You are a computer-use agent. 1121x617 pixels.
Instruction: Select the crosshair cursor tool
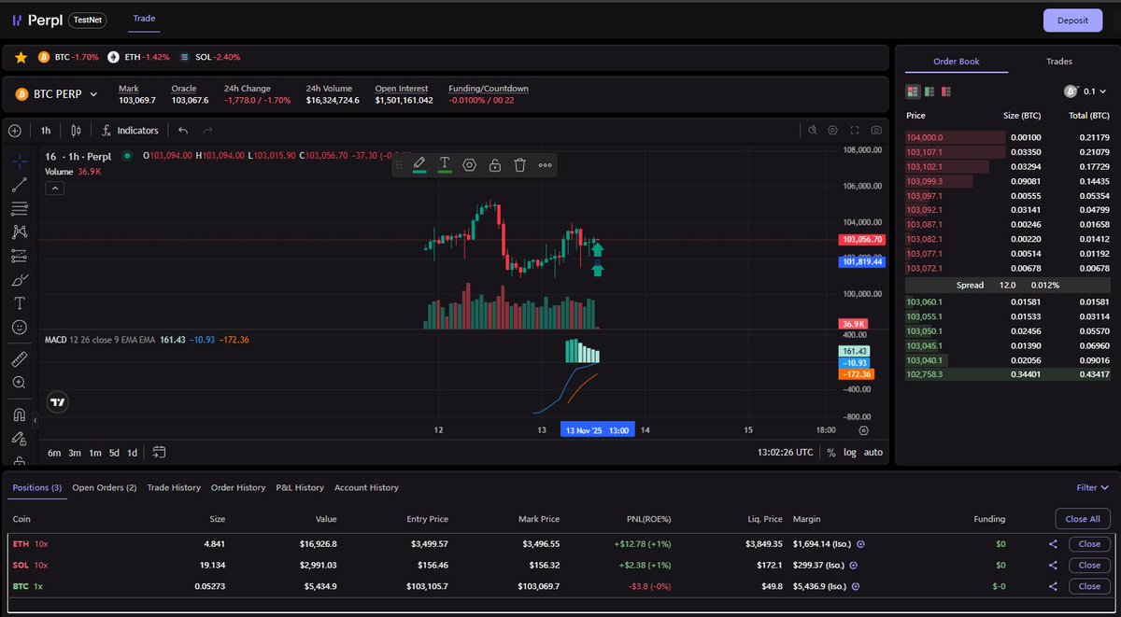pos(19,161)
